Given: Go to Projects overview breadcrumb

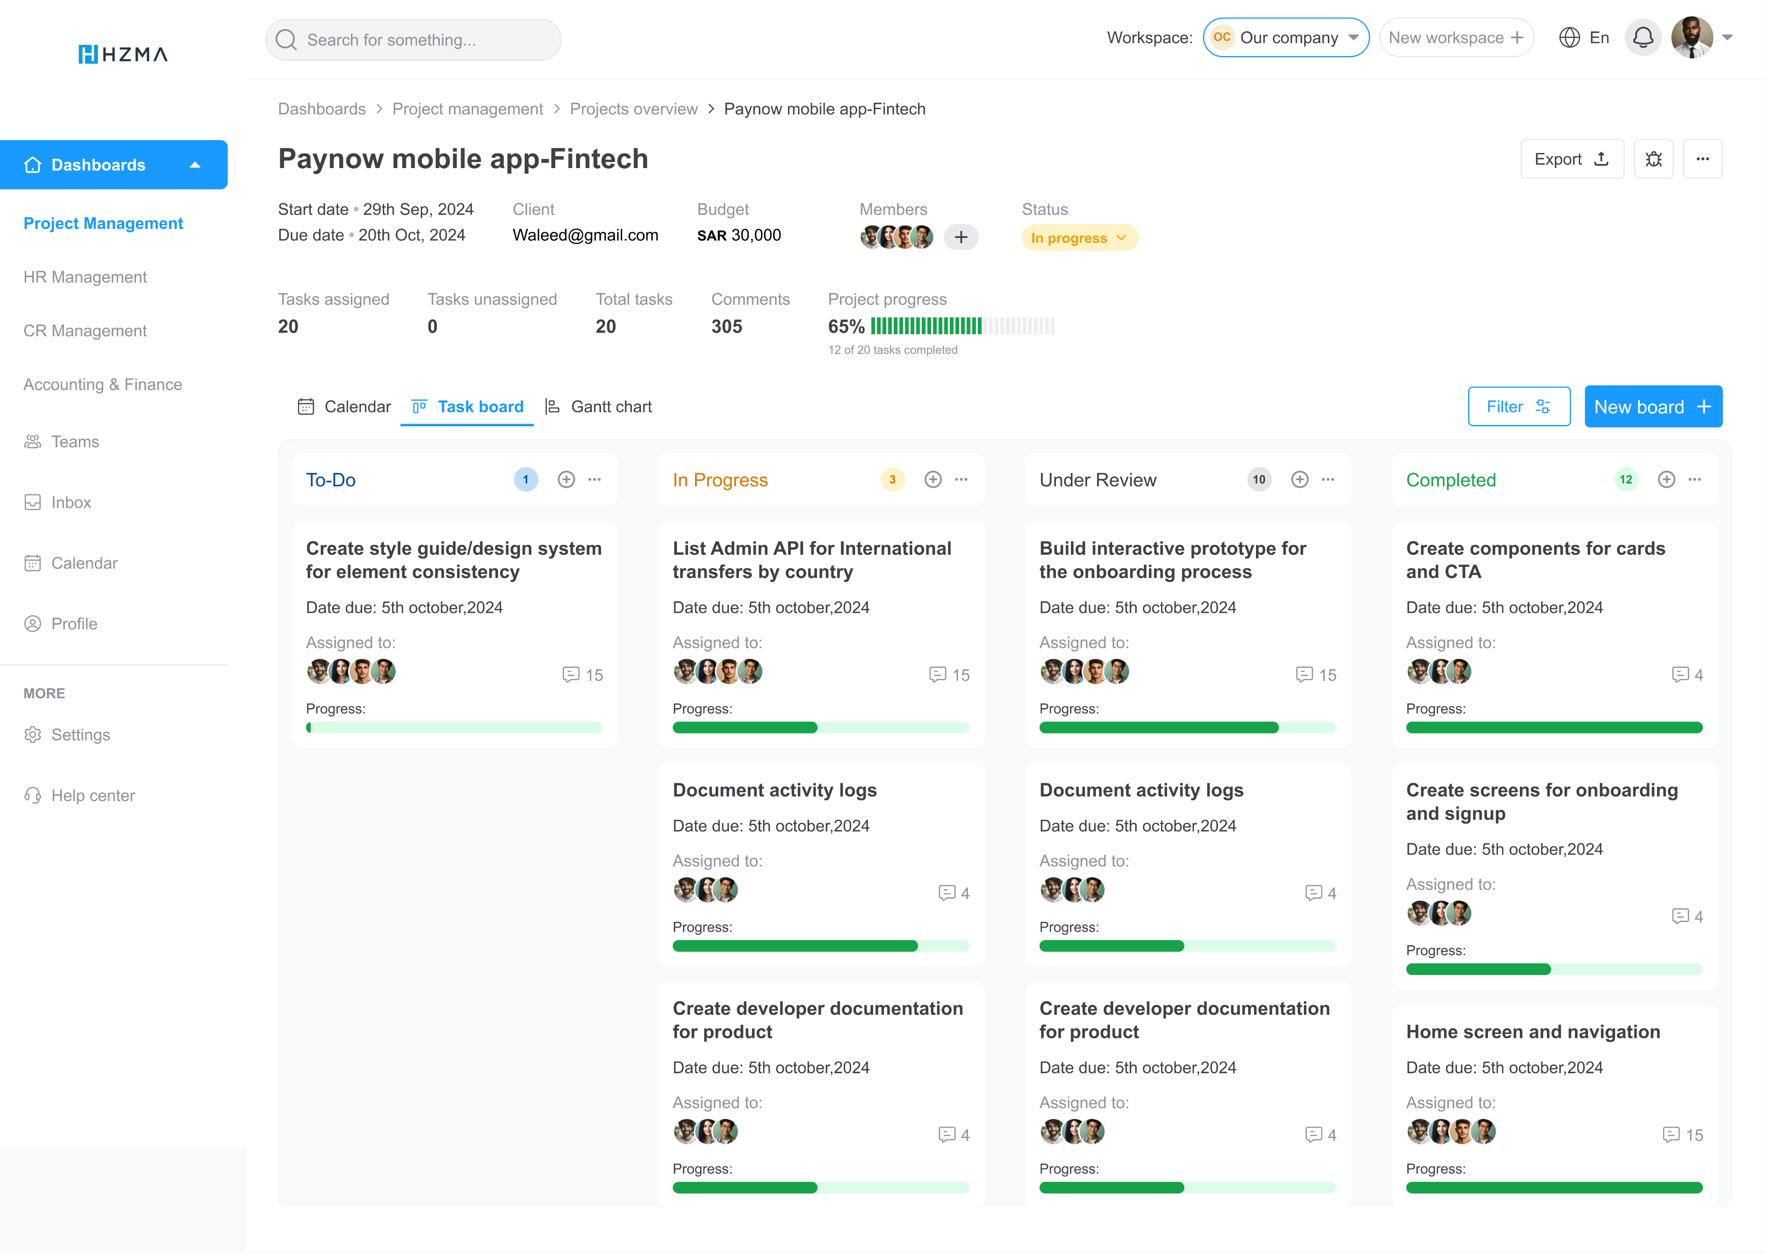Looking at the screenshot, I should (x=634, y=109).
